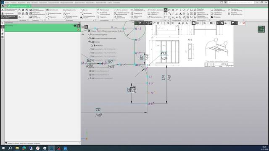Select the Масштабировать scale tool
Image resolution: width=269 pixels, height=151 pixels.
[x=155, y=17]
